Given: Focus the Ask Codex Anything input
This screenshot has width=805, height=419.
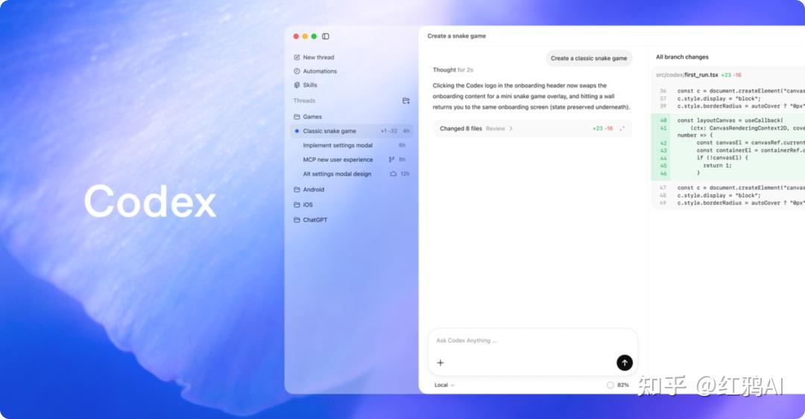Looking at the screenshot, I should 532,341.
